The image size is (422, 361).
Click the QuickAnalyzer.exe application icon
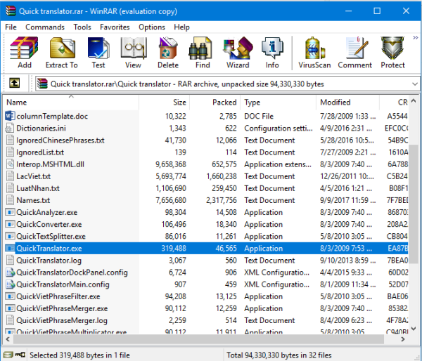pyautogui.click(x=10, y=212)
